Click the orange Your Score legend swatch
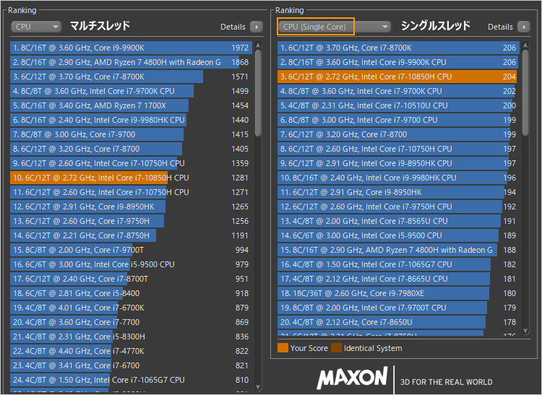The width and height of the screenshot is (542, 395). pyautogui.click(x=283, y=347)
